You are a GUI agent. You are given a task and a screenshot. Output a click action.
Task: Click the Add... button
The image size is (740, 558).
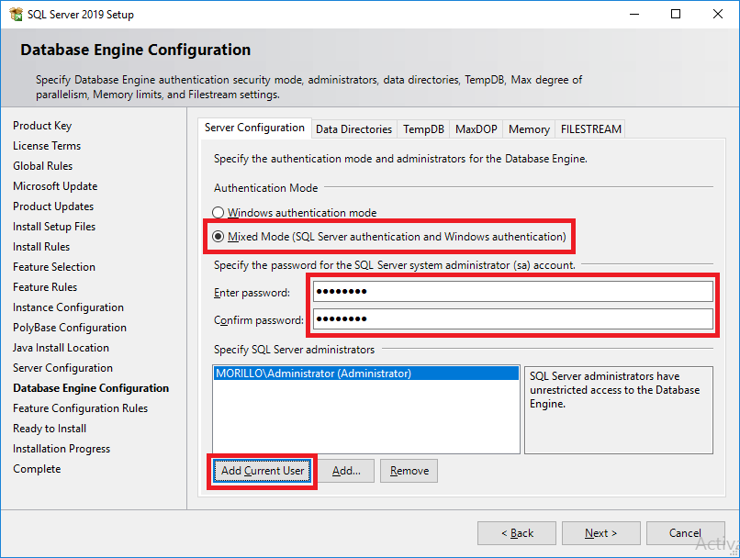pyautogui.click(x=346, y=471)
